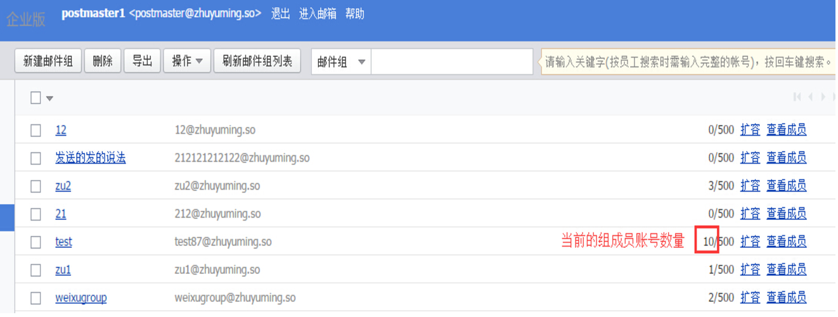
Task: Go to first page using pagination arrow
Action: click(797, 97)
